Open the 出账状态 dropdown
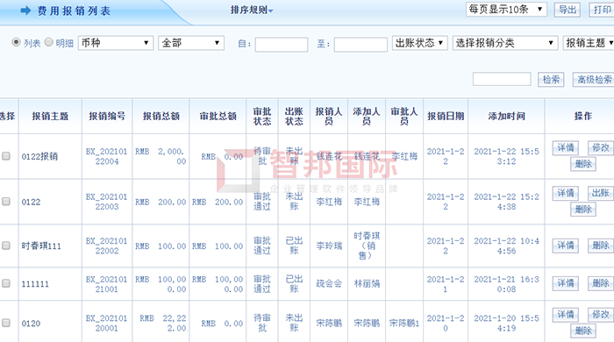Image resolution: width=614 pixels, height=342 pixels. point(420,43)
